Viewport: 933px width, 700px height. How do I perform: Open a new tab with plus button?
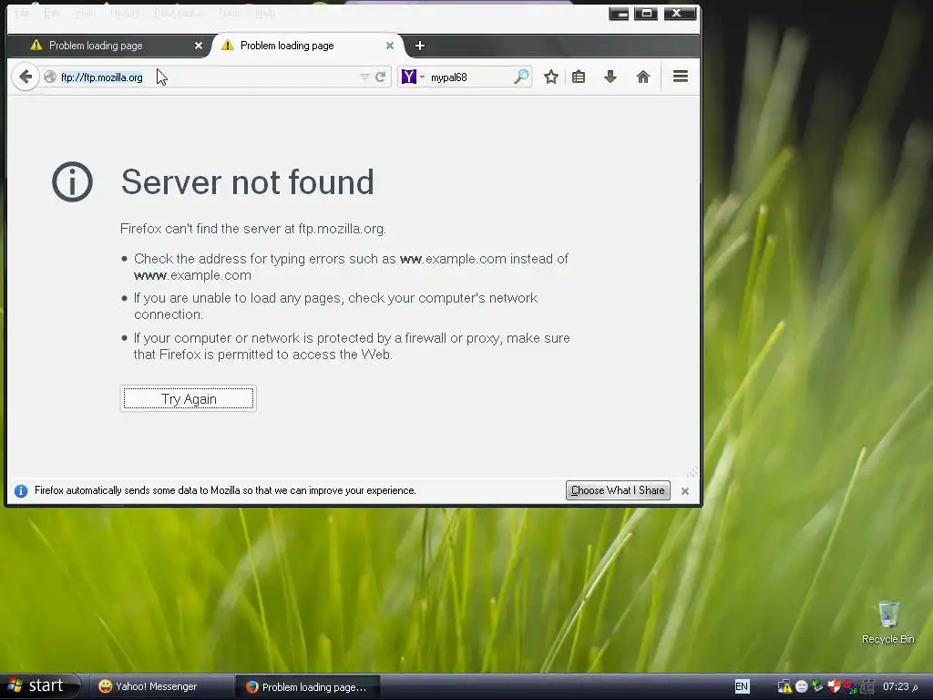tap(420, 46)
